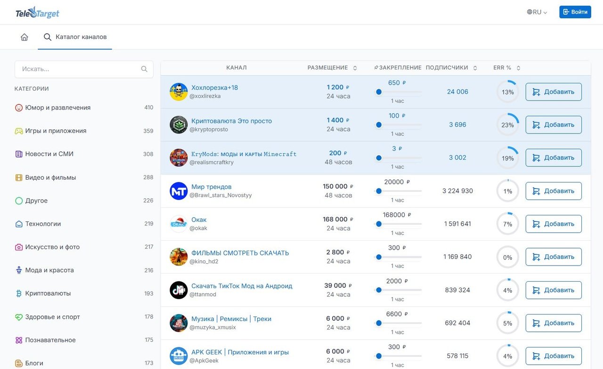Choose the Криптовалюты bitcoin icon category

tap(19, 293)
